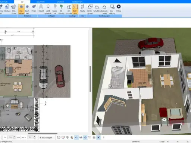Decrease the phi angle stepper
Image resolution: width=191 pixels, height=143 pixels.
(x=34, y=138)
